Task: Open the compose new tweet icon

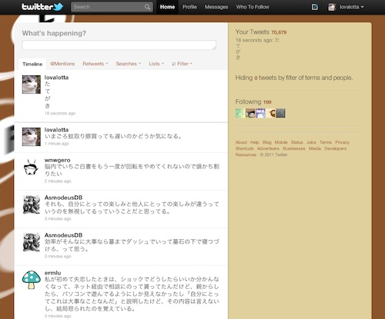Action: pyautogui.click(x=315, y=7)
